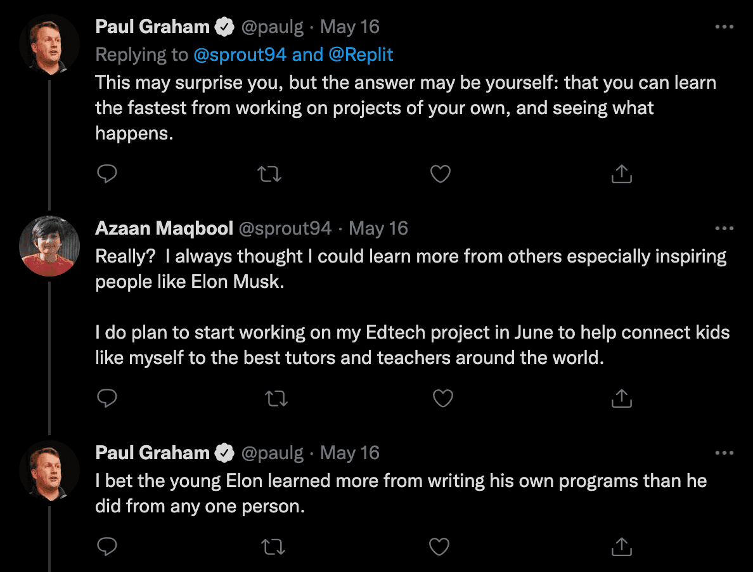Share Azaan Maqbool's tweet
753x572 pixels.
(621, 398)
